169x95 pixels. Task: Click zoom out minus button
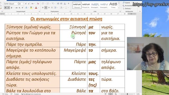point(119,94)
